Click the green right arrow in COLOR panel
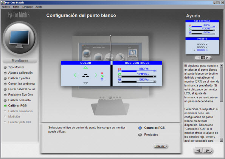The image size is (225, 159). (x=96, y=75)
